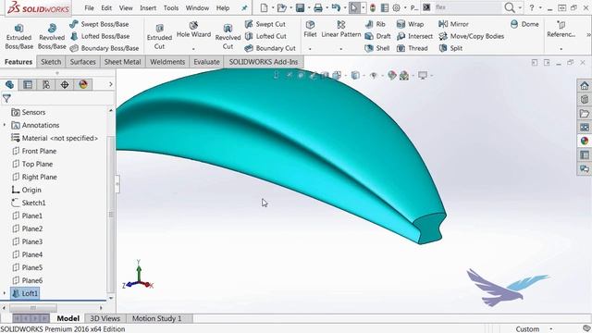Switch to the Sheet Metal tab
This screenshot has width=592, height=333.
pos(122,62)
